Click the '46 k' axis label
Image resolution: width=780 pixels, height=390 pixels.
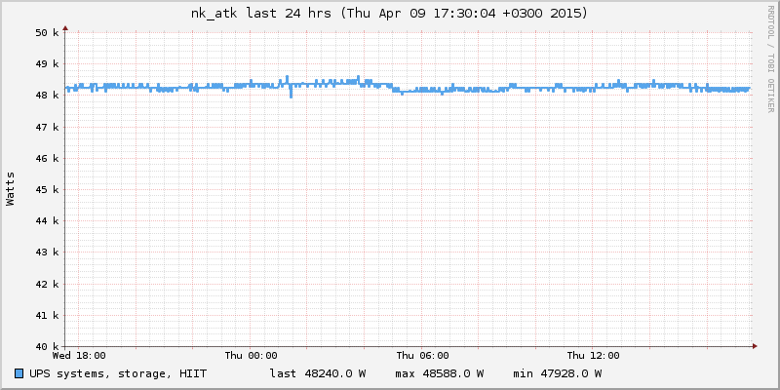click(47, 159)
